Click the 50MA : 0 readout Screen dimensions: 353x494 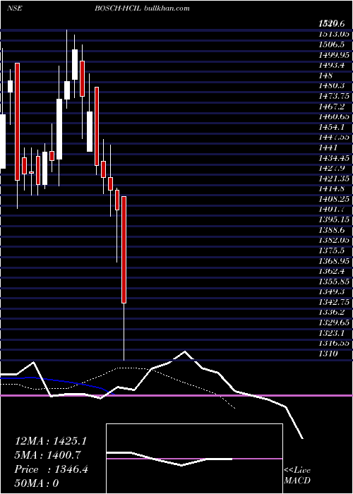click(37, 483)
